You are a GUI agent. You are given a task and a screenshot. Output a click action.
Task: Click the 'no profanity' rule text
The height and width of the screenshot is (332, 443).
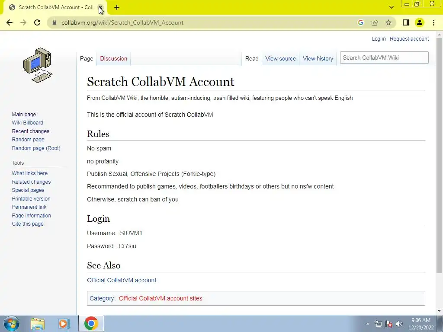[x=103, y=161]
